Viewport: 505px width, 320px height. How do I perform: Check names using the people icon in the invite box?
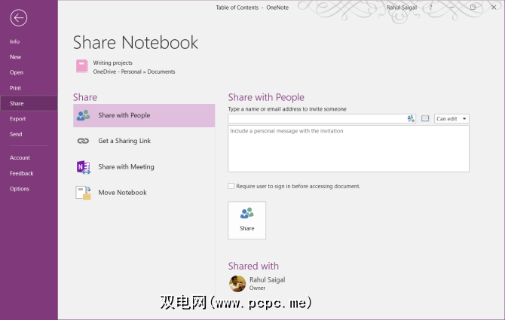pos(411,119)
